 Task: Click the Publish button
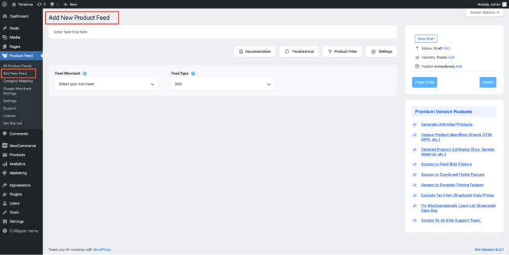(488, 82)
